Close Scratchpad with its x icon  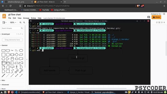pyautogui.click(x=22, y=34)
